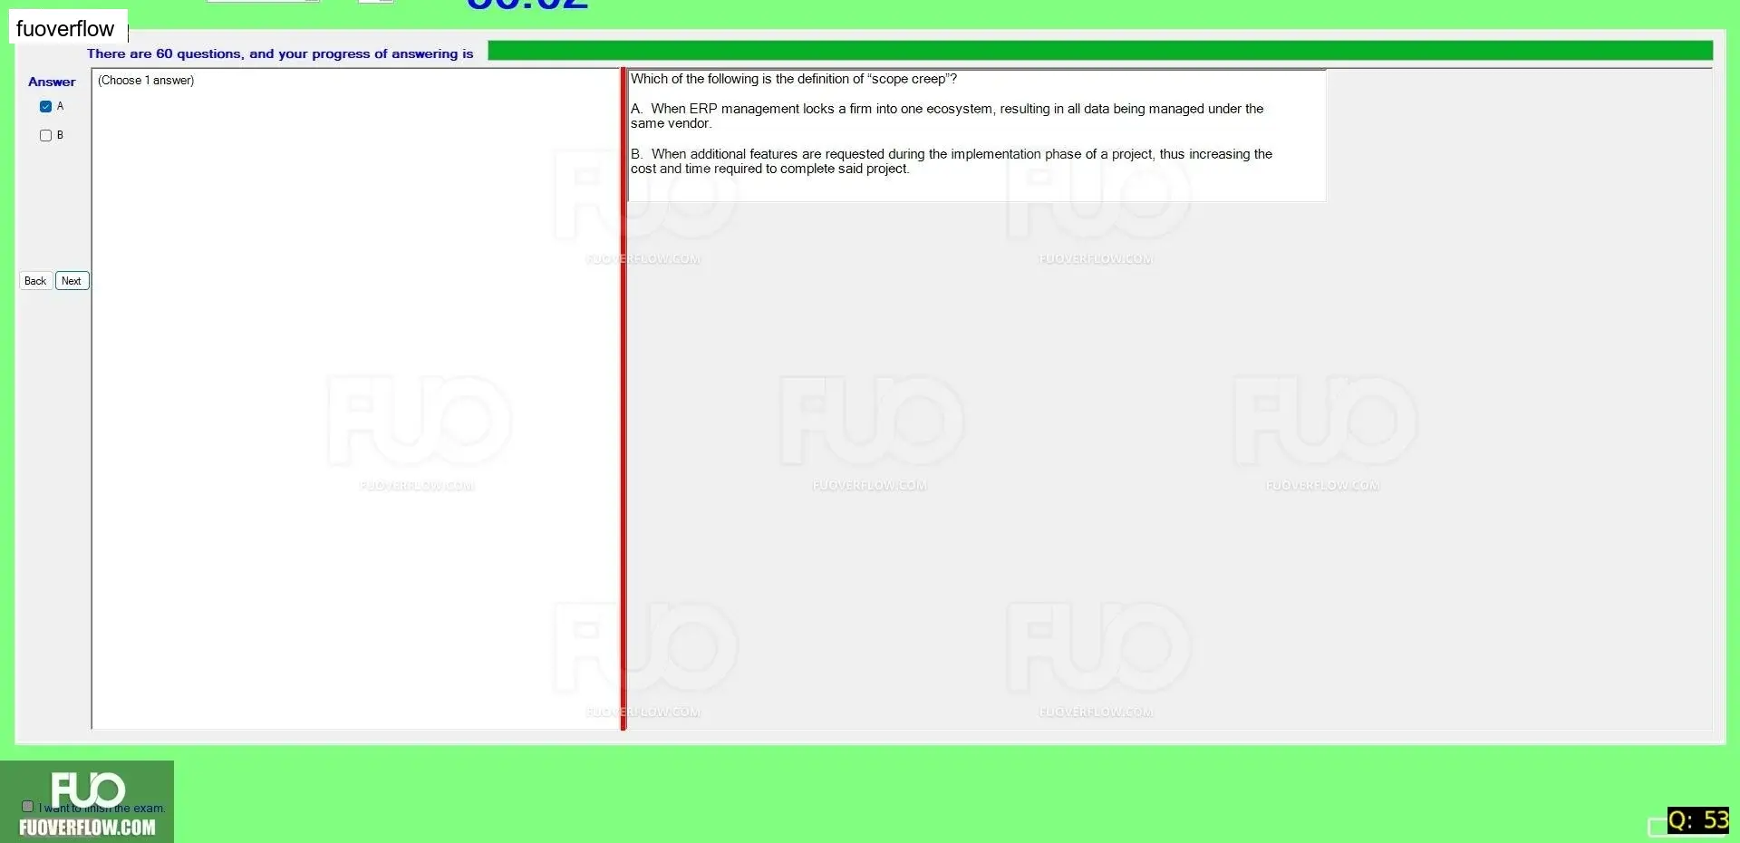Check answer option B checkbox

45,135
